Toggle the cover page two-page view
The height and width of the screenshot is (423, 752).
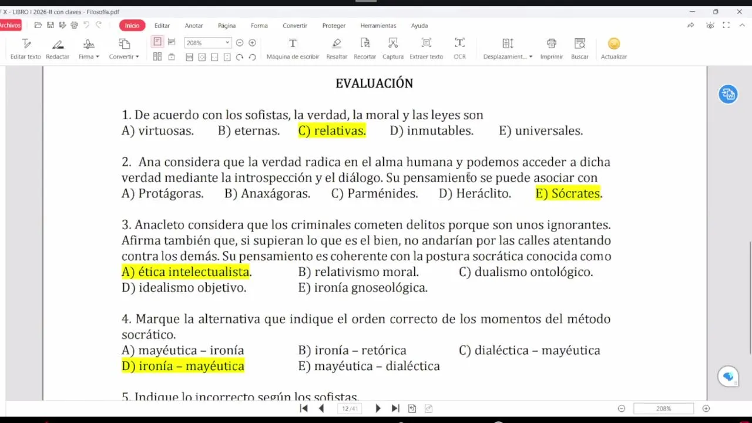172,57
